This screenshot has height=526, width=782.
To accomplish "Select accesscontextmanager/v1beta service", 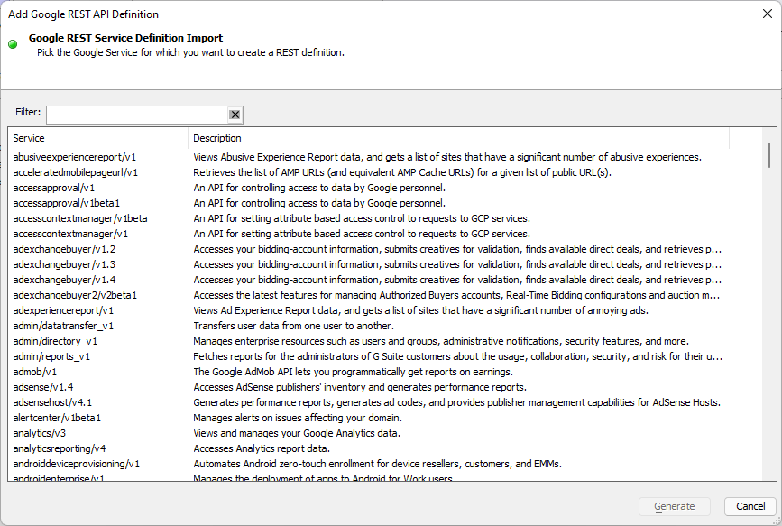I will pos(79,218).
